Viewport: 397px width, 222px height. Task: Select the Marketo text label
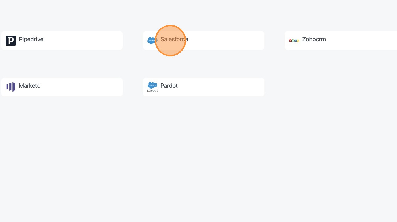(30, 86)
